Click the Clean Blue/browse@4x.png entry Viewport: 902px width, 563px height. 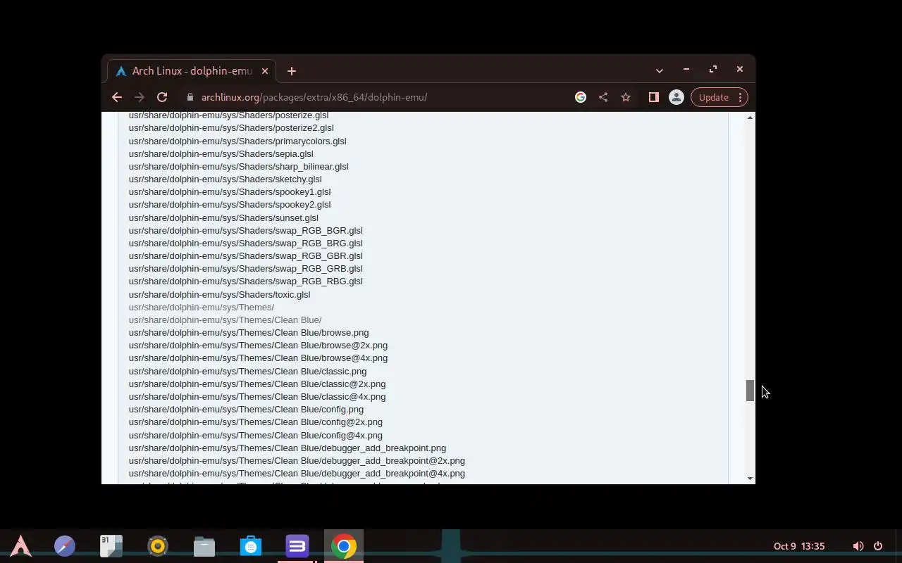pos(258,358)
